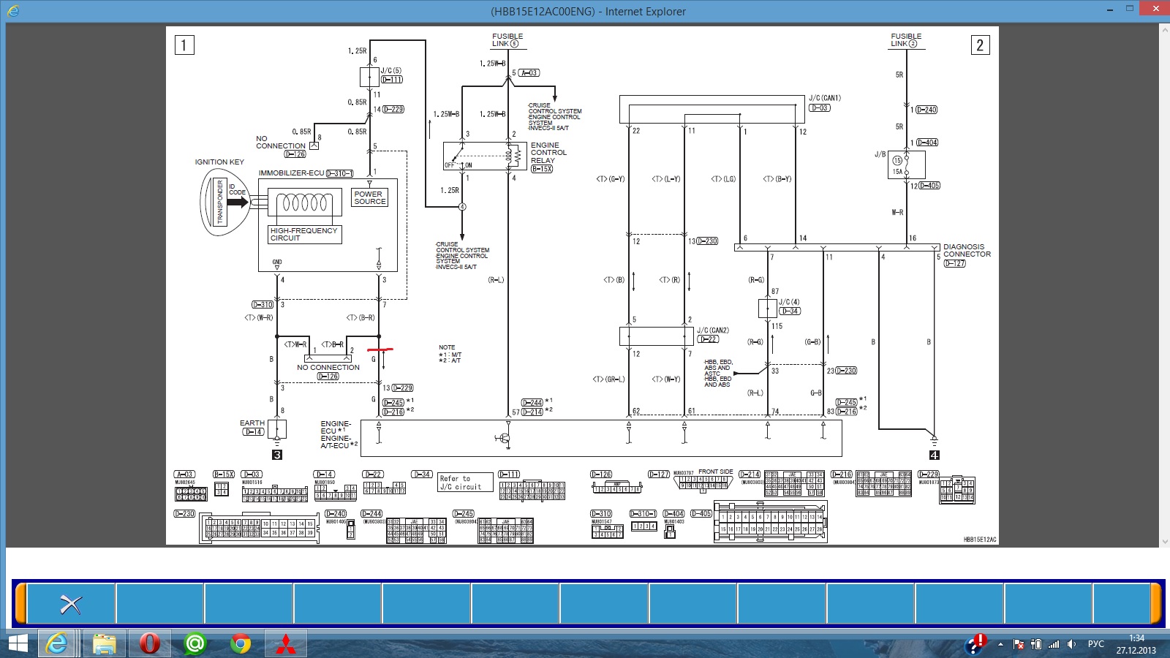The height and width of the screenshot is (658, 1170).
Task: Open the green @ mail agent icon
Action: pos(195,644)
